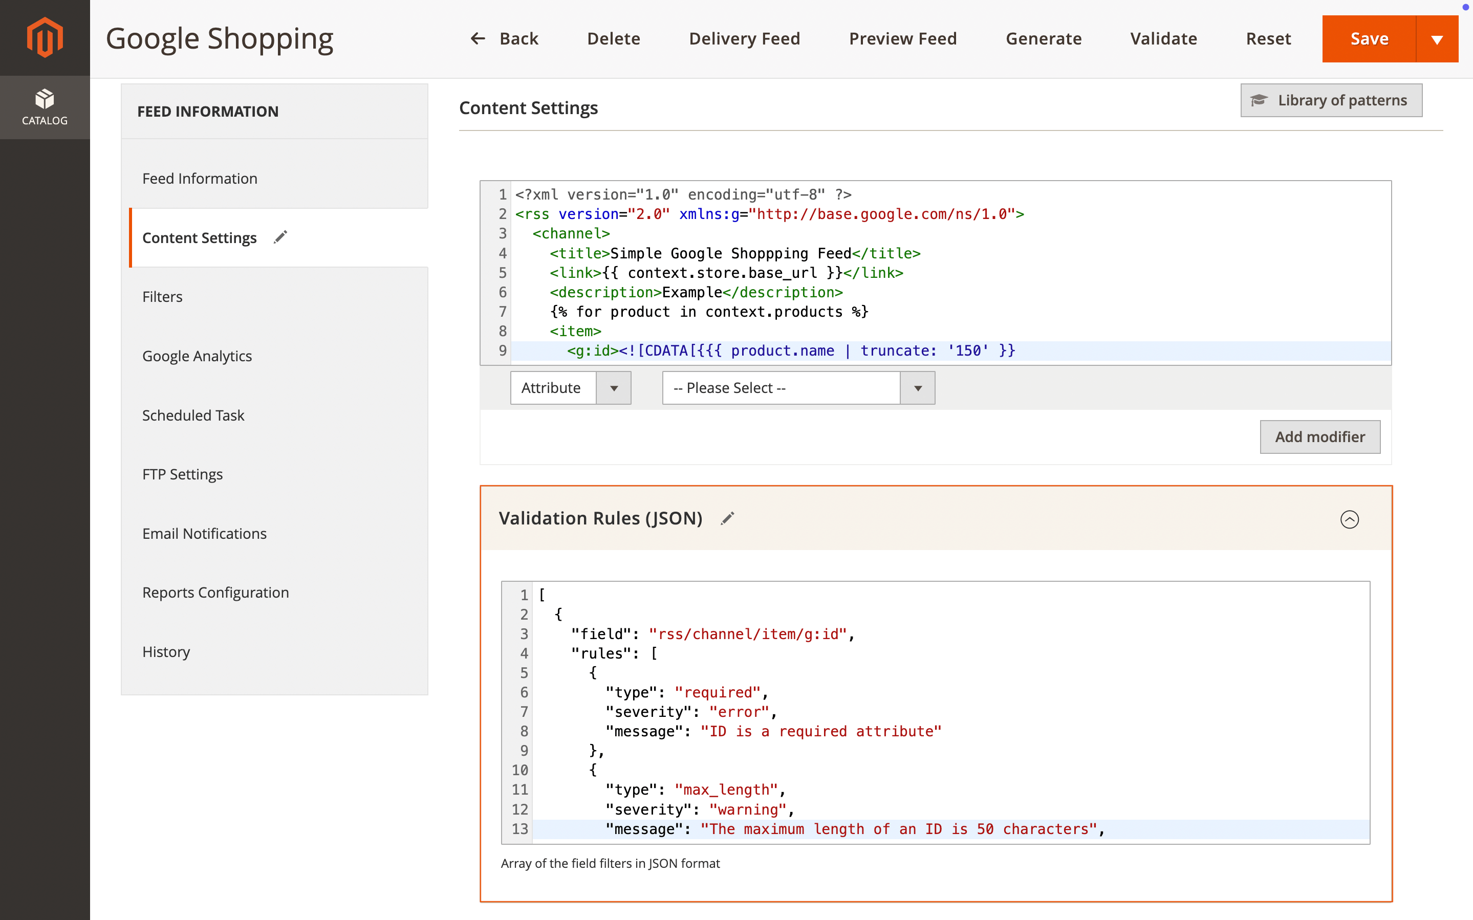The height and width of the screenshot is (920, 1473).
Task: Click pencil icon beside Content Settings tab
Action: pyautogui.click(x=280, y=237)
